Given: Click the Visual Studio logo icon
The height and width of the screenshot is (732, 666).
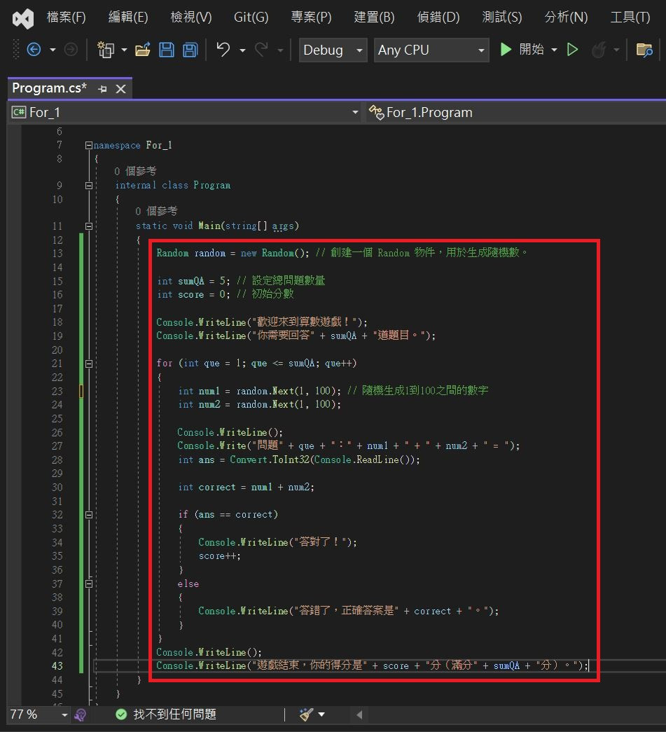Looking at the screenshot, I should [23, 19].
